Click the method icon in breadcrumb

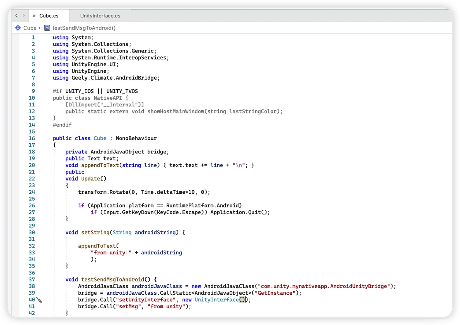(x=47, y=28)
